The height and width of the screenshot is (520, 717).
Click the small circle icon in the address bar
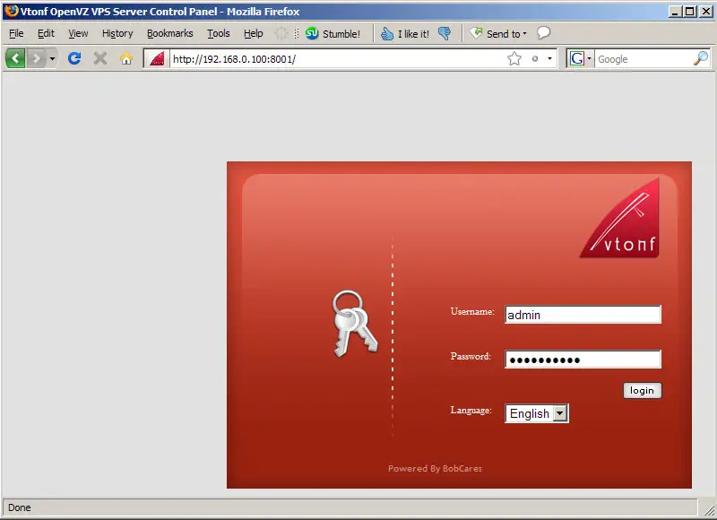point(535,58)
